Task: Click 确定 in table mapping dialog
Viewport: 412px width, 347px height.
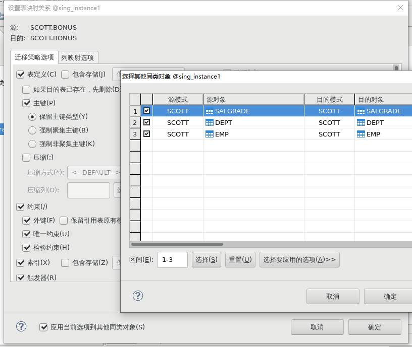Action: coord(375,327)
